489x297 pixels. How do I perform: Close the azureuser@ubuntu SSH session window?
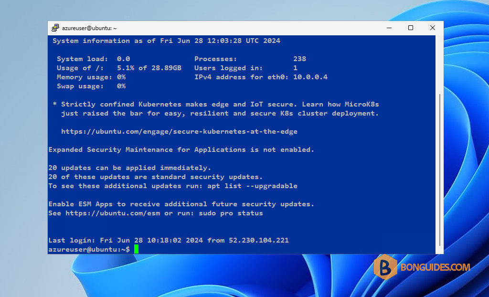433,28
